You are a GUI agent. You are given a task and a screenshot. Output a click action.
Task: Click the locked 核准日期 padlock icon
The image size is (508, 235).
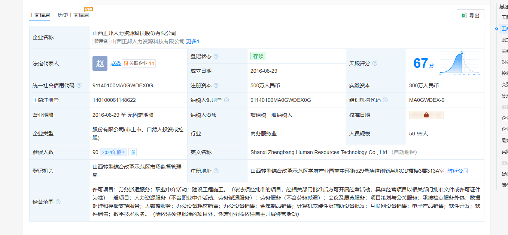426,115
